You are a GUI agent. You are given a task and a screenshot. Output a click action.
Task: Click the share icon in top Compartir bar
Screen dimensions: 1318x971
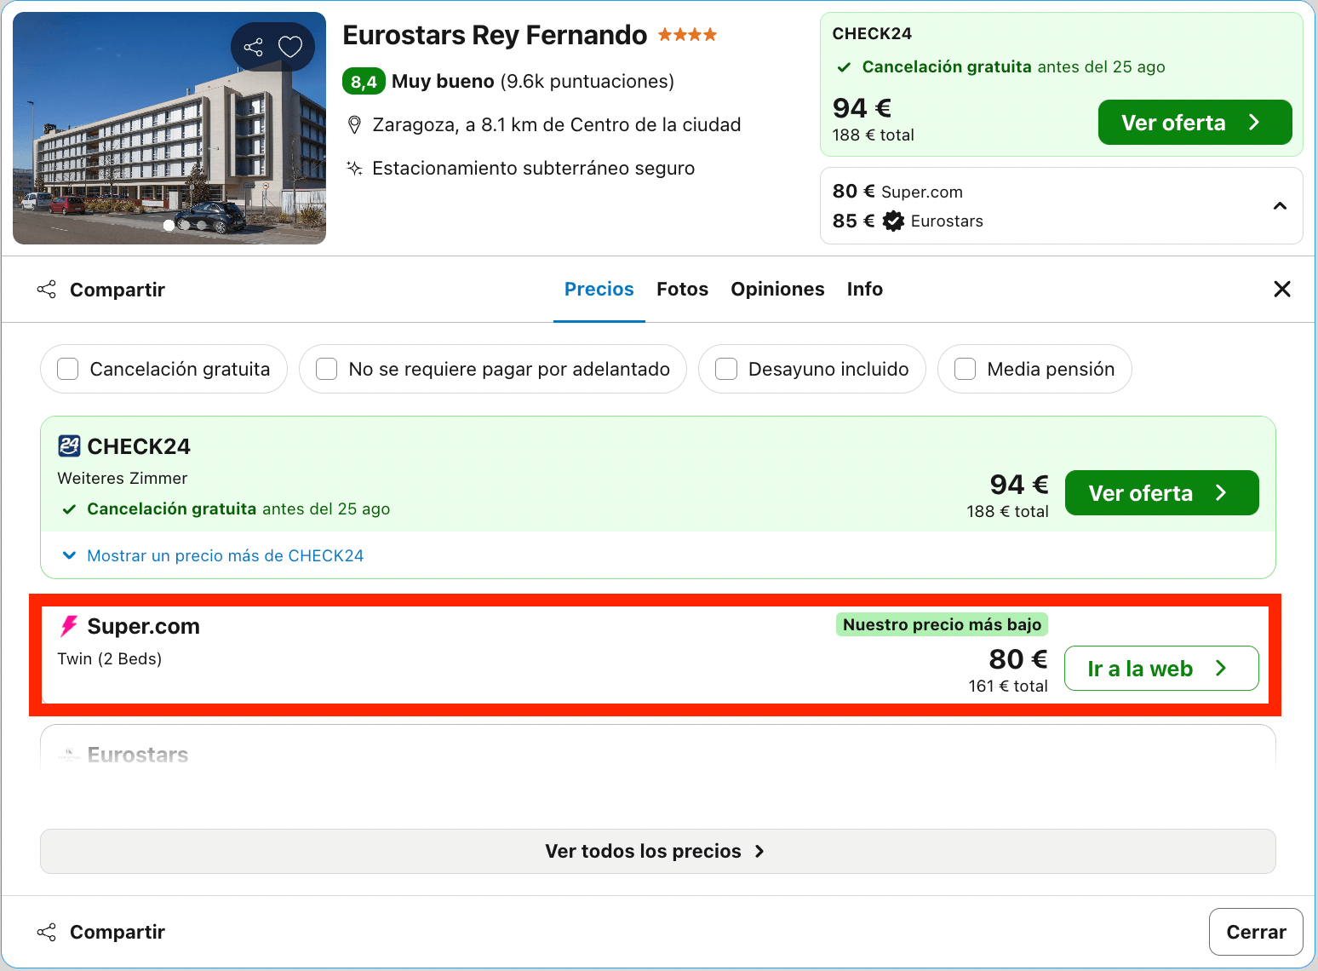point(47,290)
